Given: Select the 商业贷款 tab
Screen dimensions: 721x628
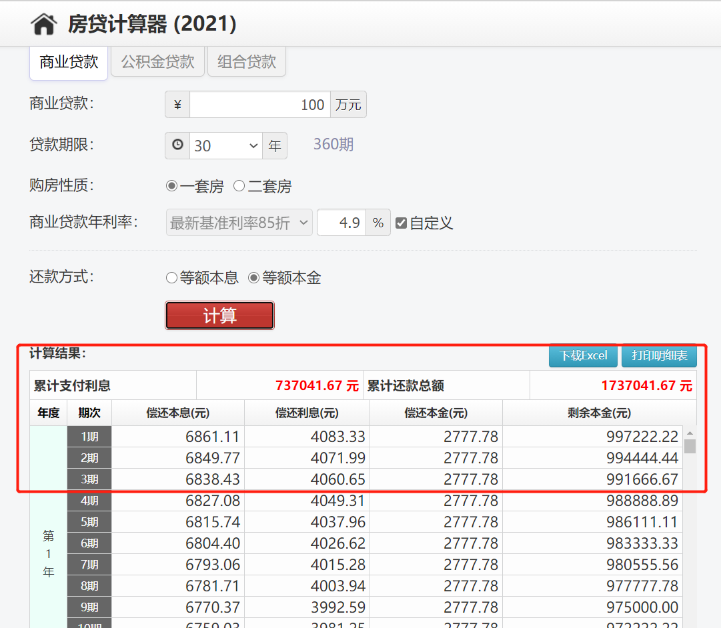Looking at the screenshot, I should coord(68,61).
